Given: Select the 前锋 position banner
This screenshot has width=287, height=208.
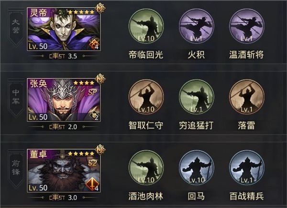Looking at the screenshot, I should point(16,169).
